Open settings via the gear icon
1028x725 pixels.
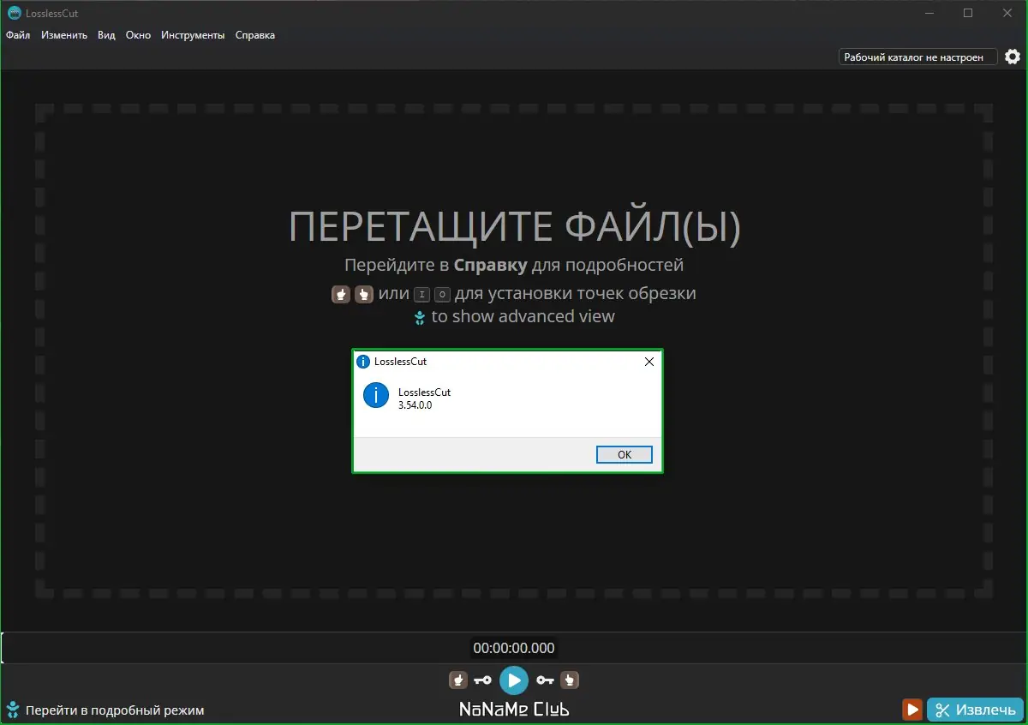(x=1013, y=56)
